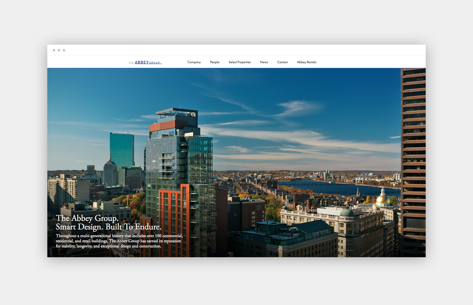The image size is (473, 305).
Task: Open Select Properties in navigation
Action: click(240, 62)
